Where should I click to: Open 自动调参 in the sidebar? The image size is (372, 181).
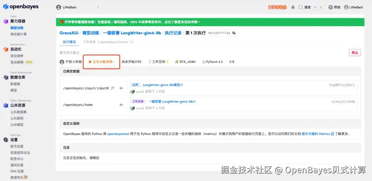click(x=17, y=56)
